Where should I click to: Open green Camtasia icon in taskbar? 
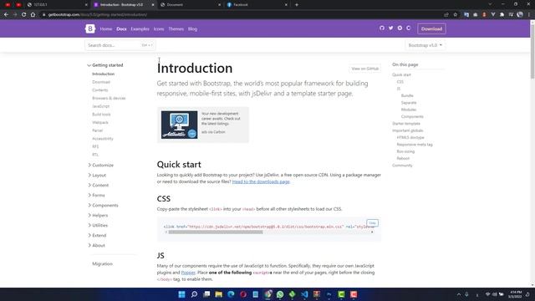[x=341, y=294]
